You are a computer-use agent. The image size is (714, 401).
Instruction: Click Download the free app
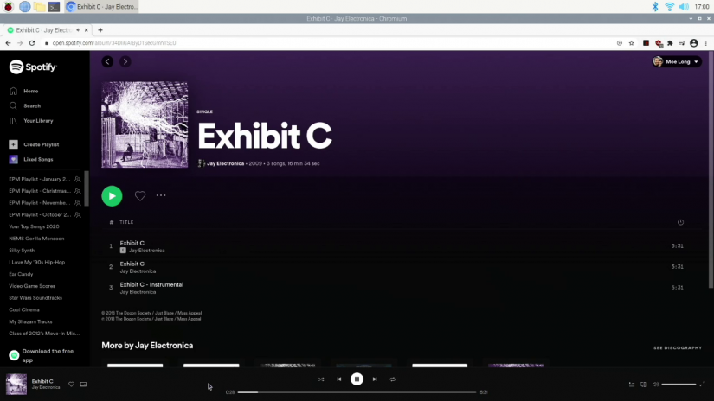(42, 355)
